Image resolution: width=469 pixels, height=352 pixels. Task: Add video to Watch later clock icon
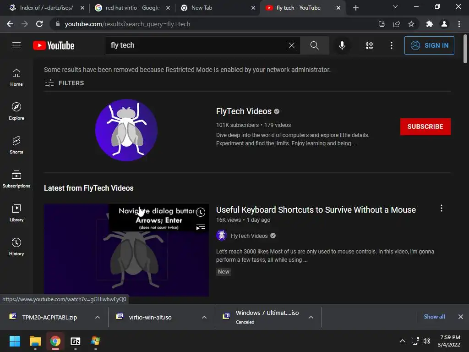click(201, 212)
